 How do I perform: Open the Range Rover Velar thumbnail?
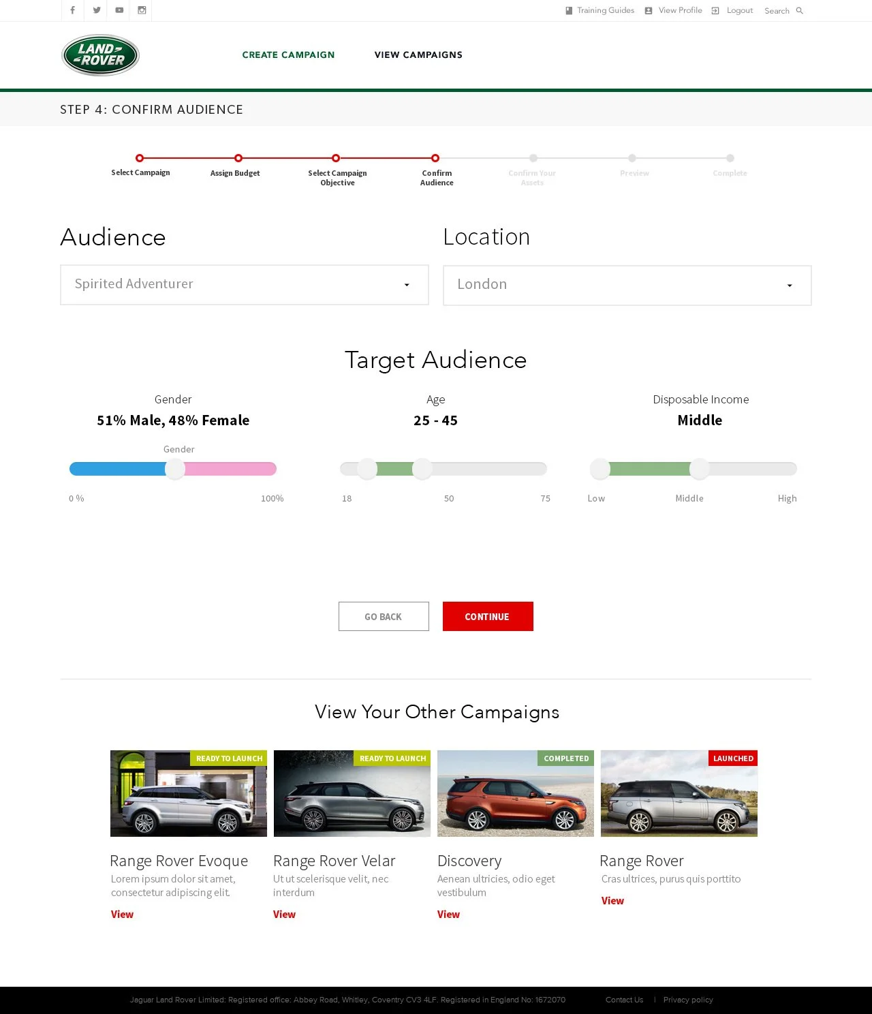pos(352,793)
